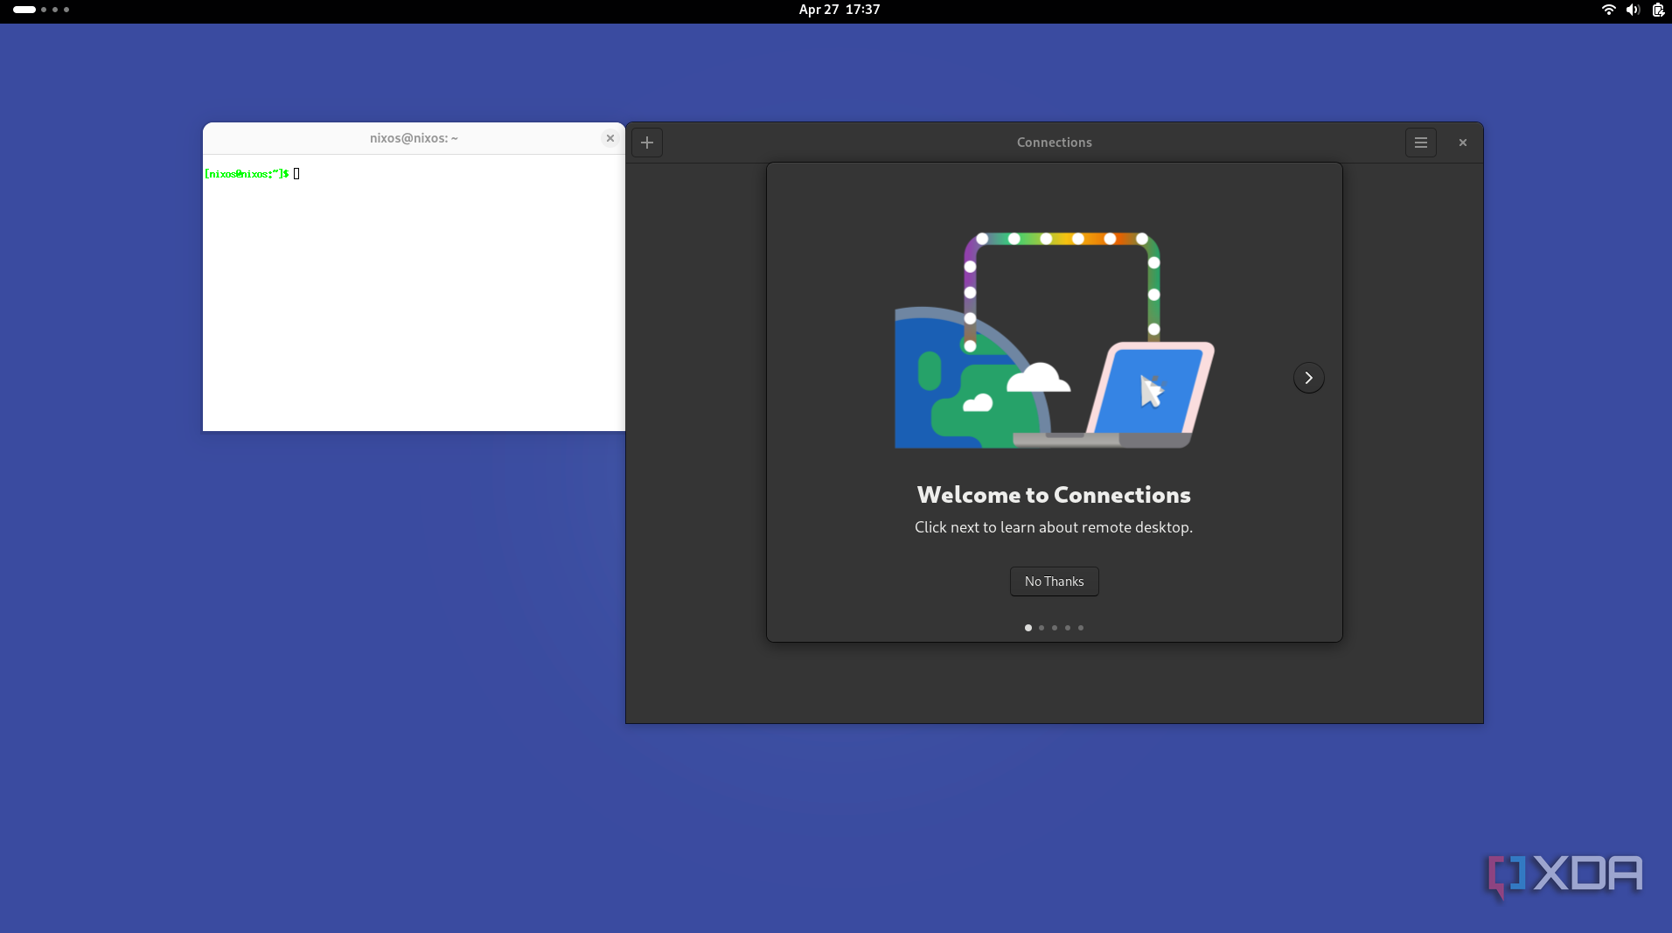1672x933 pixels.
Task: Close the nixos terminal window
Action: click(x=610, y=138)
